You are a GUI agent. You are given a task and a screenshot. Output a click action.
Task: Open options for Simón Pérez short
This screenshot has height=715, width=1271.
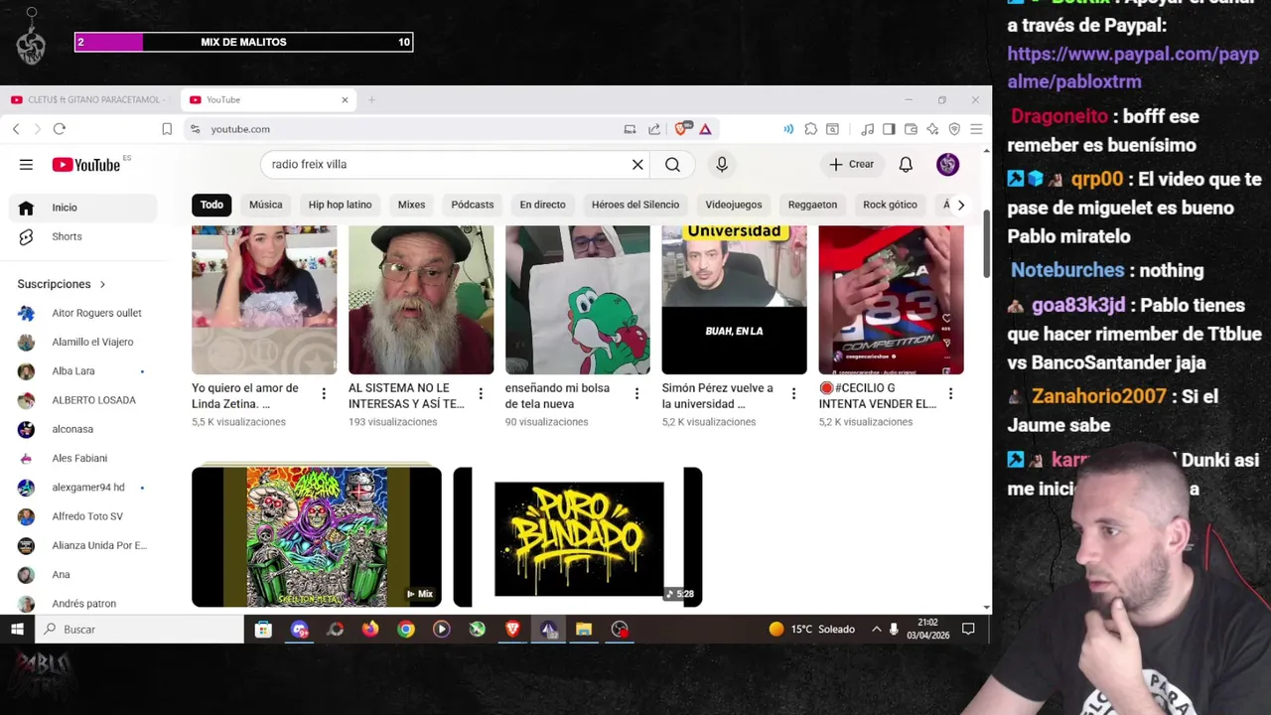793,394
